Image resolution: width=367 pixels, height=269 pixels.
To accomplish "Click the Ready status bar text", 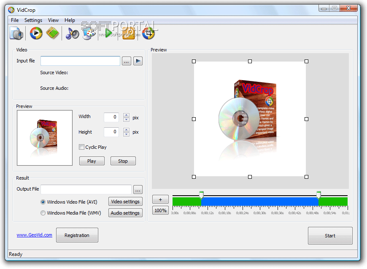I will 16,254.
